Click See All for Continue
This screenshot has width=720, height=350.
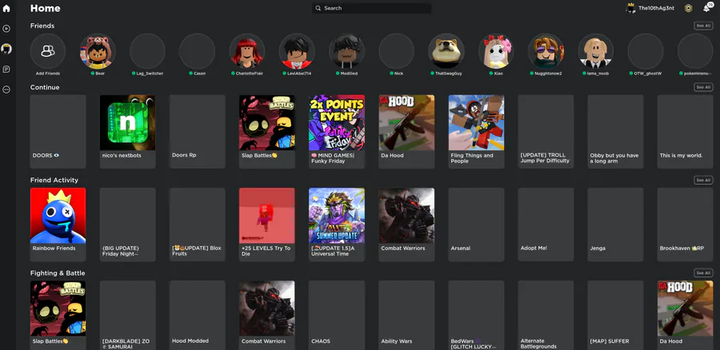pos(703,87)
